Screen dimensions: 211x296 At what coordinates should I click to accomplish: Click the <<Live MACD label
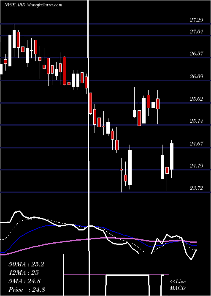[178, 285]
